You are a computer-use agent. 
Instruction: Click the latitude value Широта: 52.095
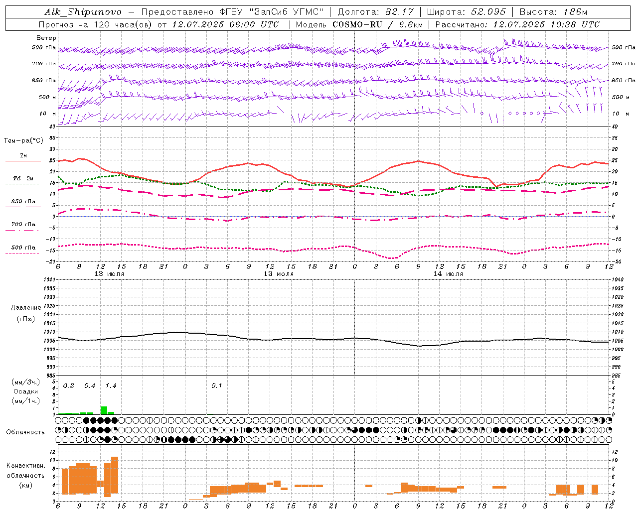click(x=466, y=12)
